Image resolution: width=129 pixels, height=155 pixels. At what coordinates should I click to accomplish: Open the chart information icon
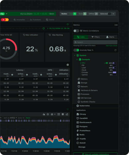pyautogui.click(x=48, y=114)
